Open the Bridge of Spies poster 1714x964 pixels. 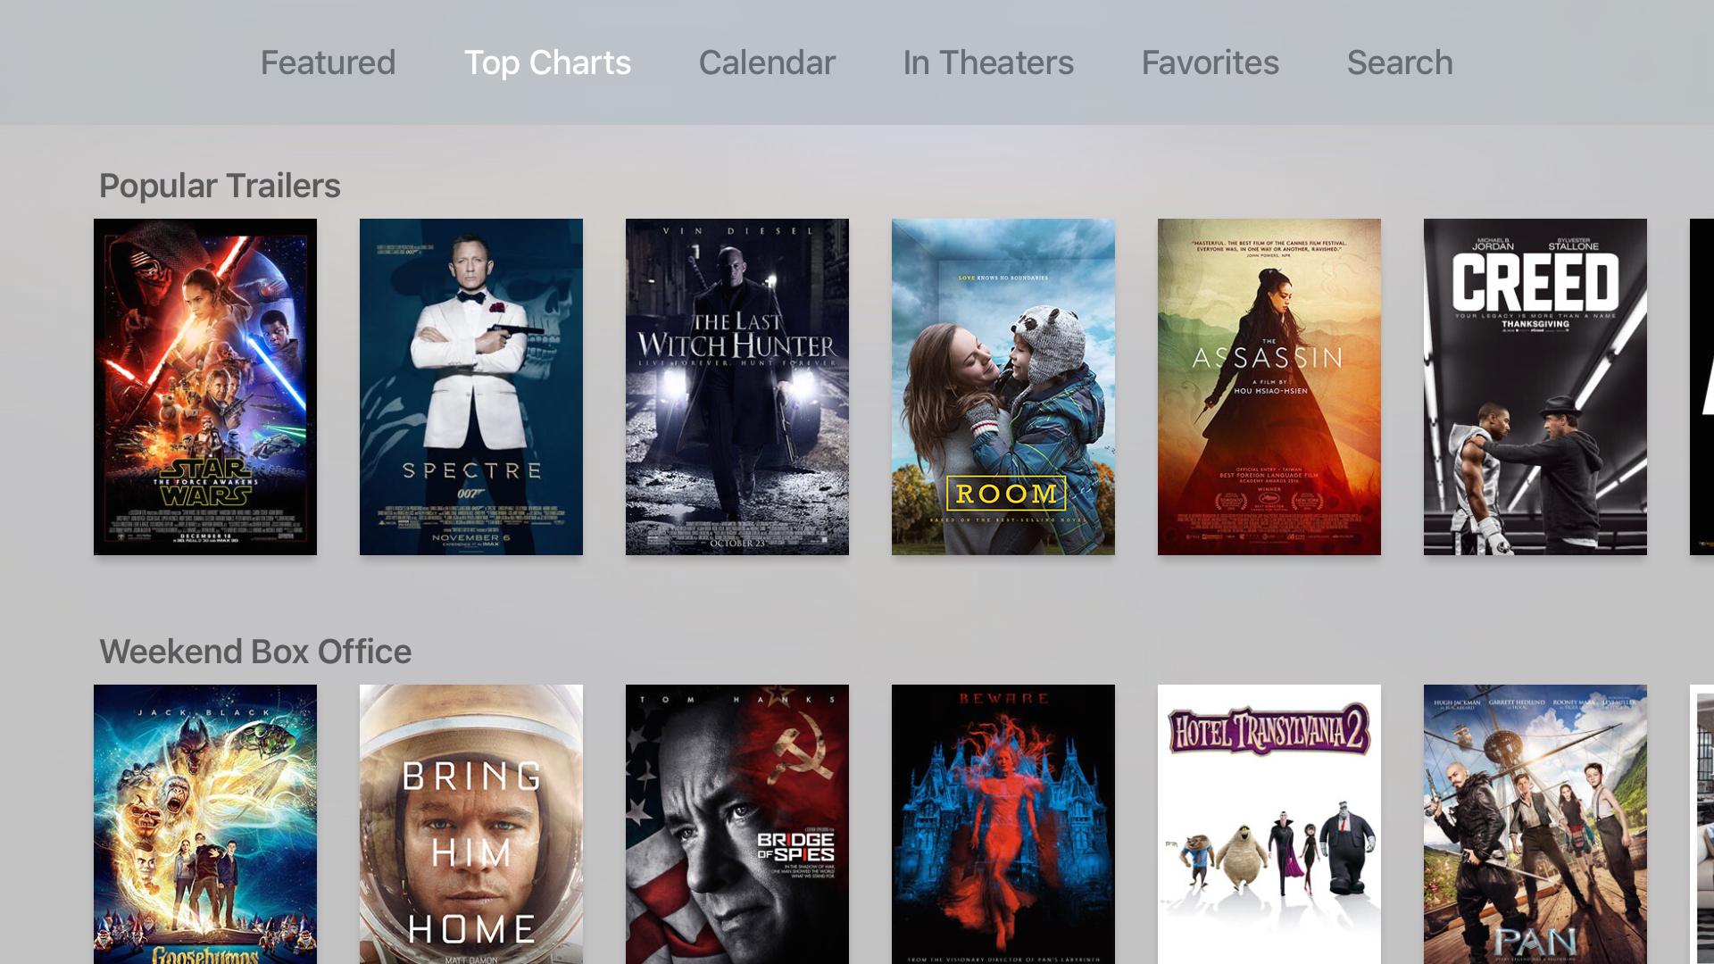pyautogui.click(x=737, y=824)
